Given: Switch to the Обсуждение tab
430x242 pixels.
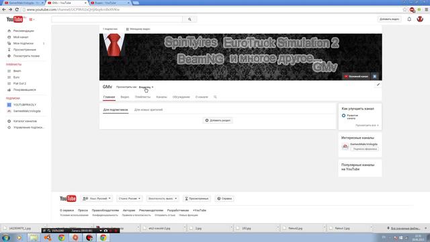Looking at the screenshot, I should [181, 97].
